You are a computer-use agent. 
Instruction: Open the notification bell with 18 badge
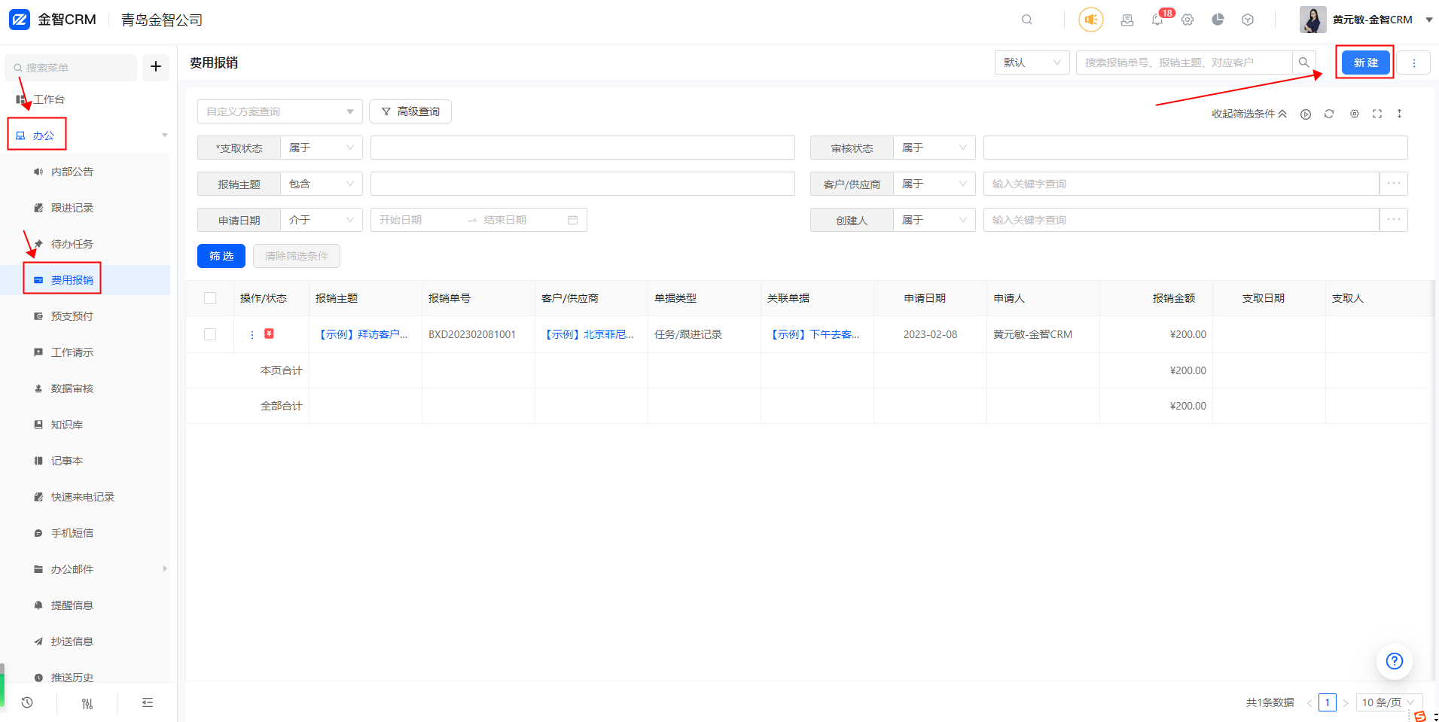[x=1157, y=20]
